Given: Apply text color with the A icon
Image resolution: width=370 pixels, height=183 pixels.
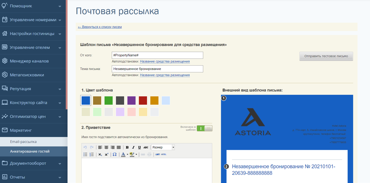Looking at the screenshot, I should (123, 155).
